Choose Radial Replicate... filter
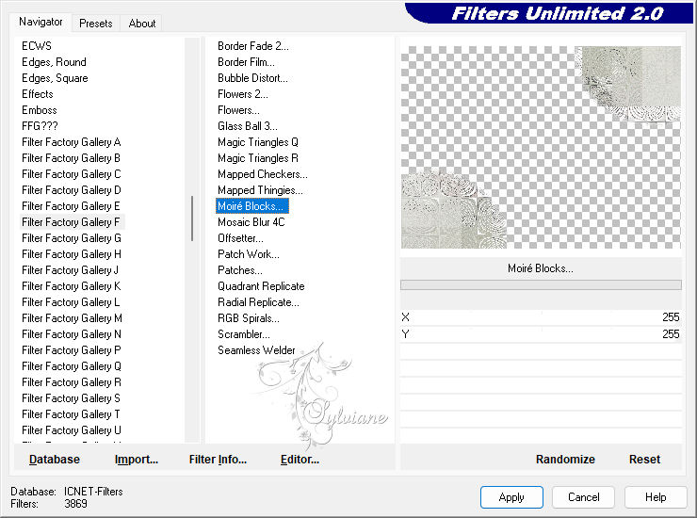 coord(258,302)
